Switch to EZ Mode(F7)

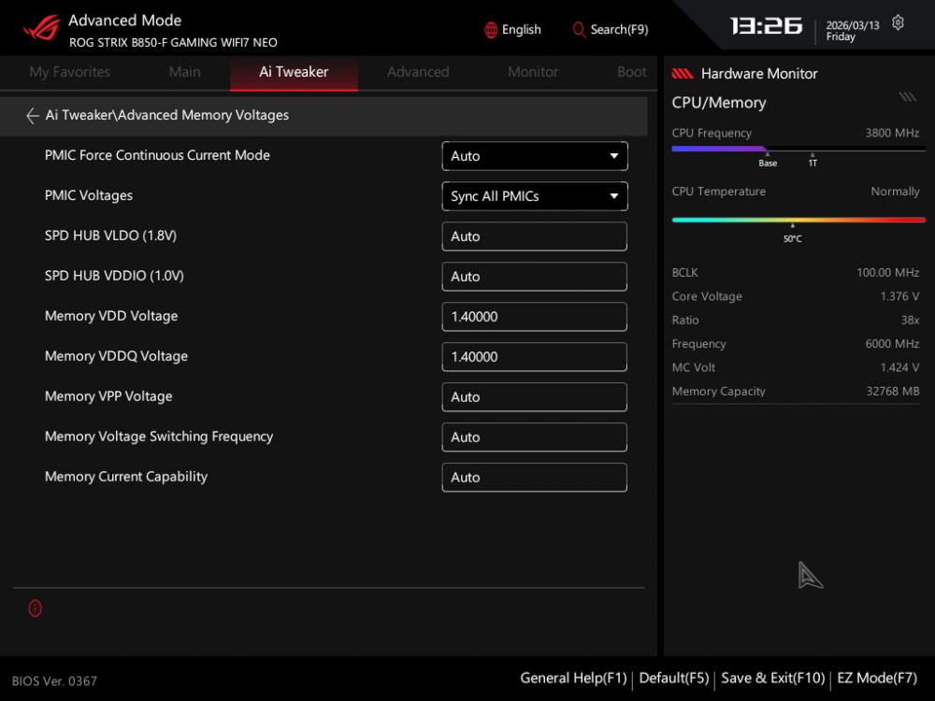tap(877, 678)
